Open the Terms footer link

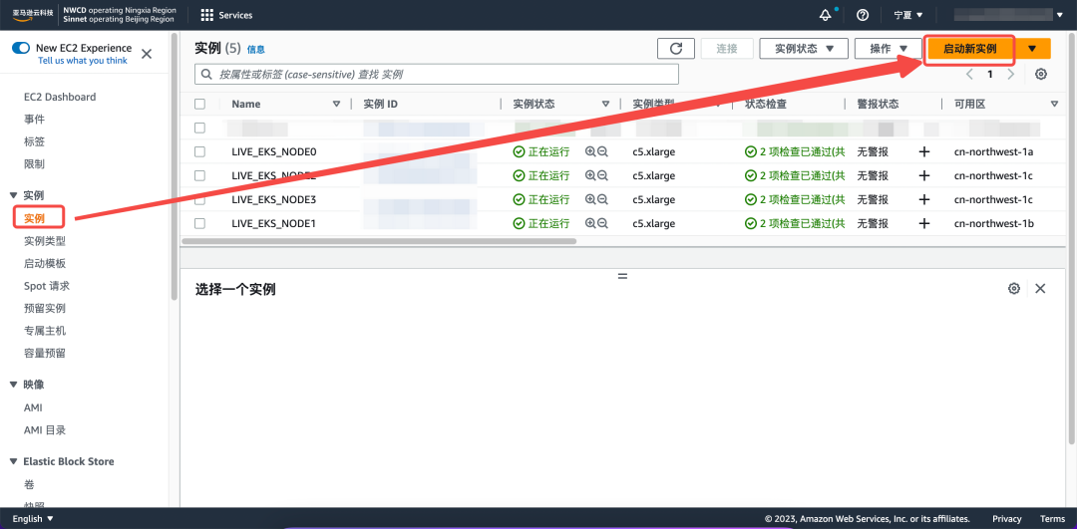(x=1052, y=519)
